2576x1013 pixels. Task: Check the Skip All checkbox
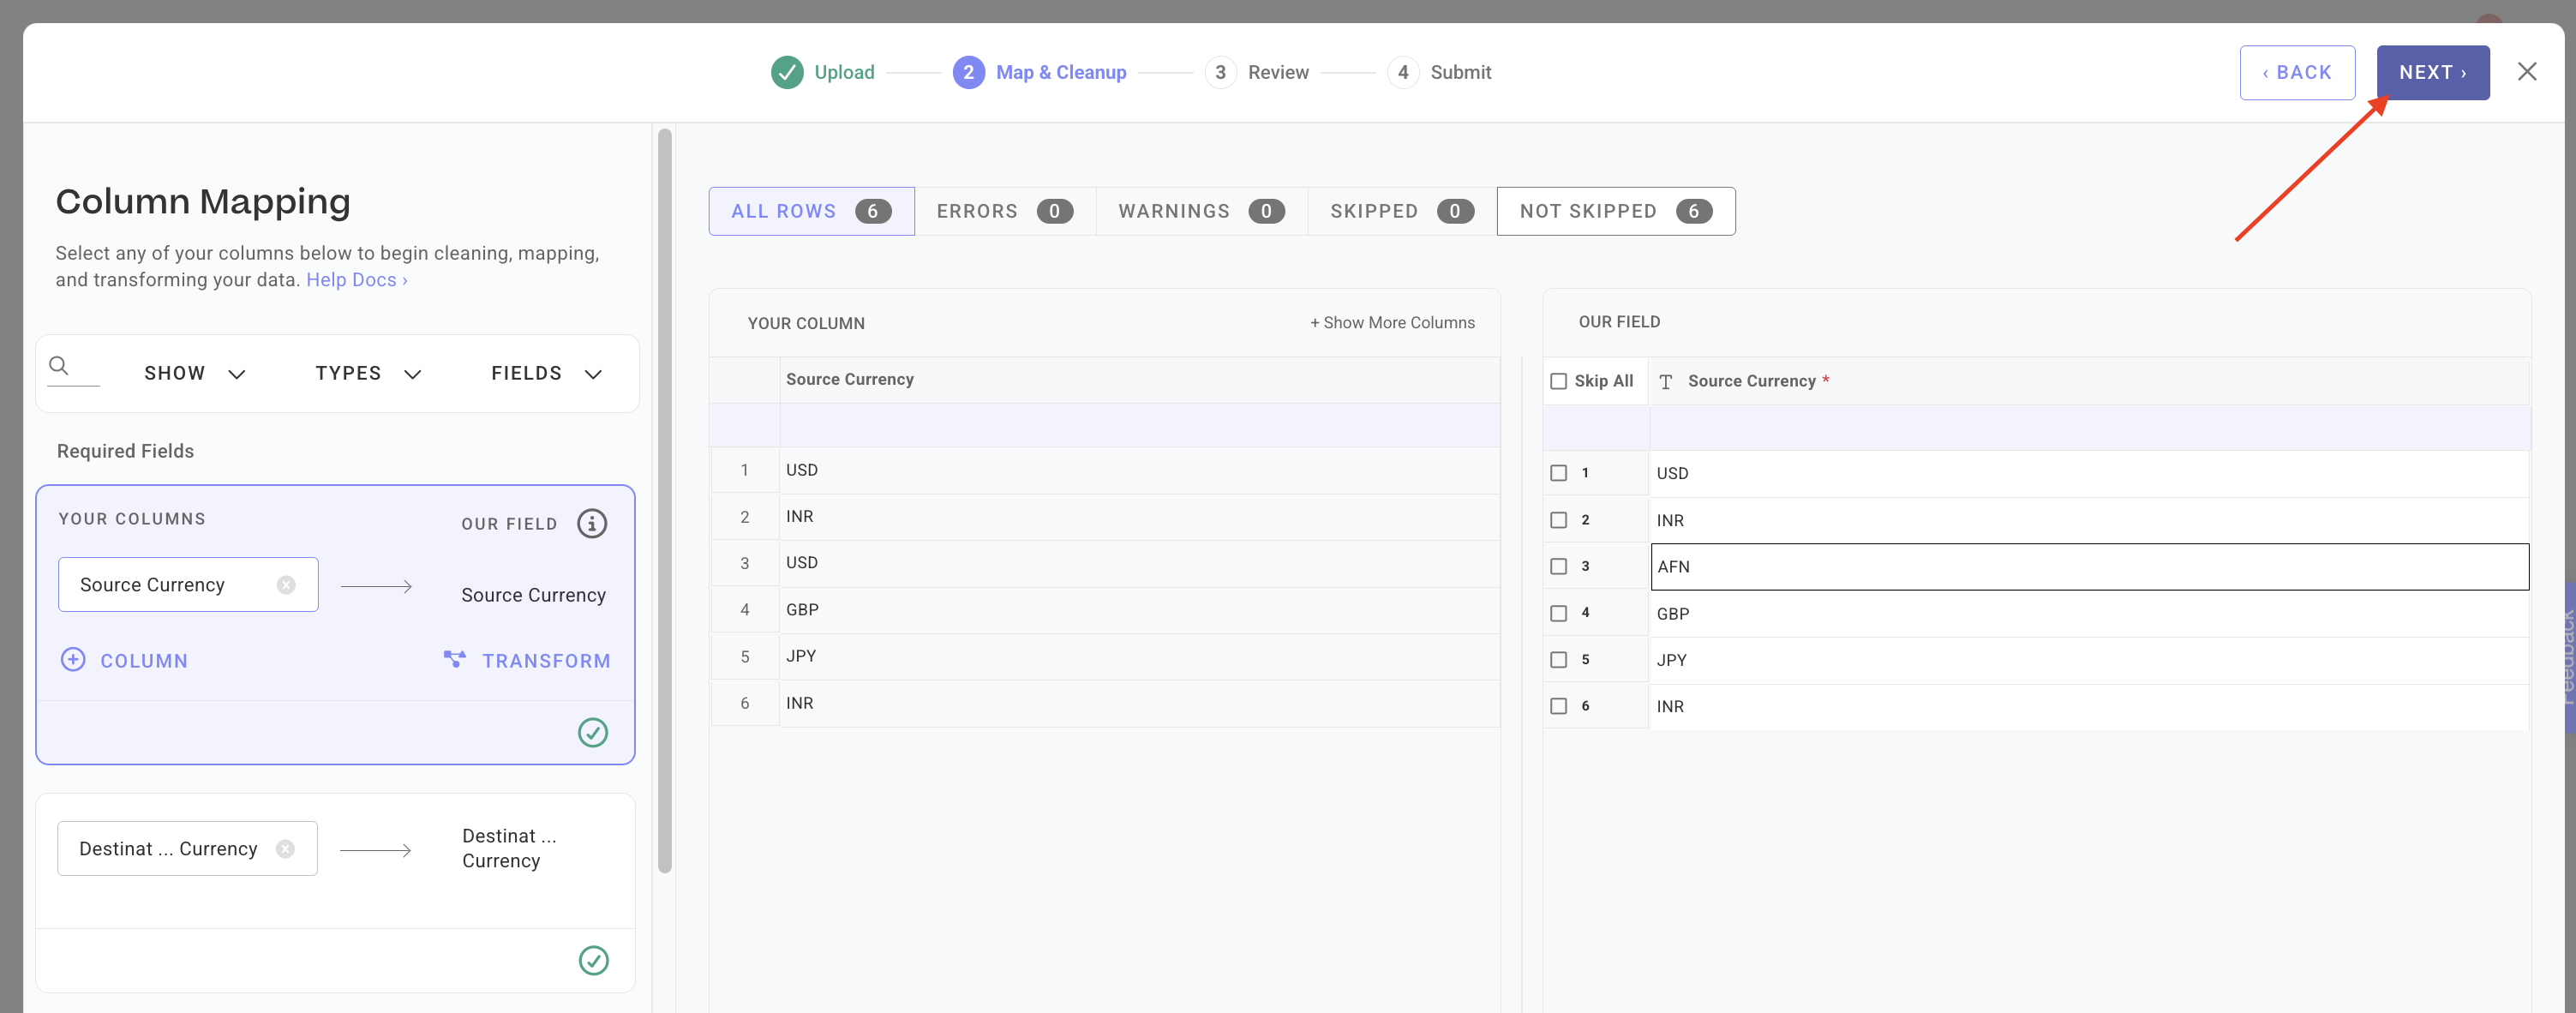pos(1558,381)
